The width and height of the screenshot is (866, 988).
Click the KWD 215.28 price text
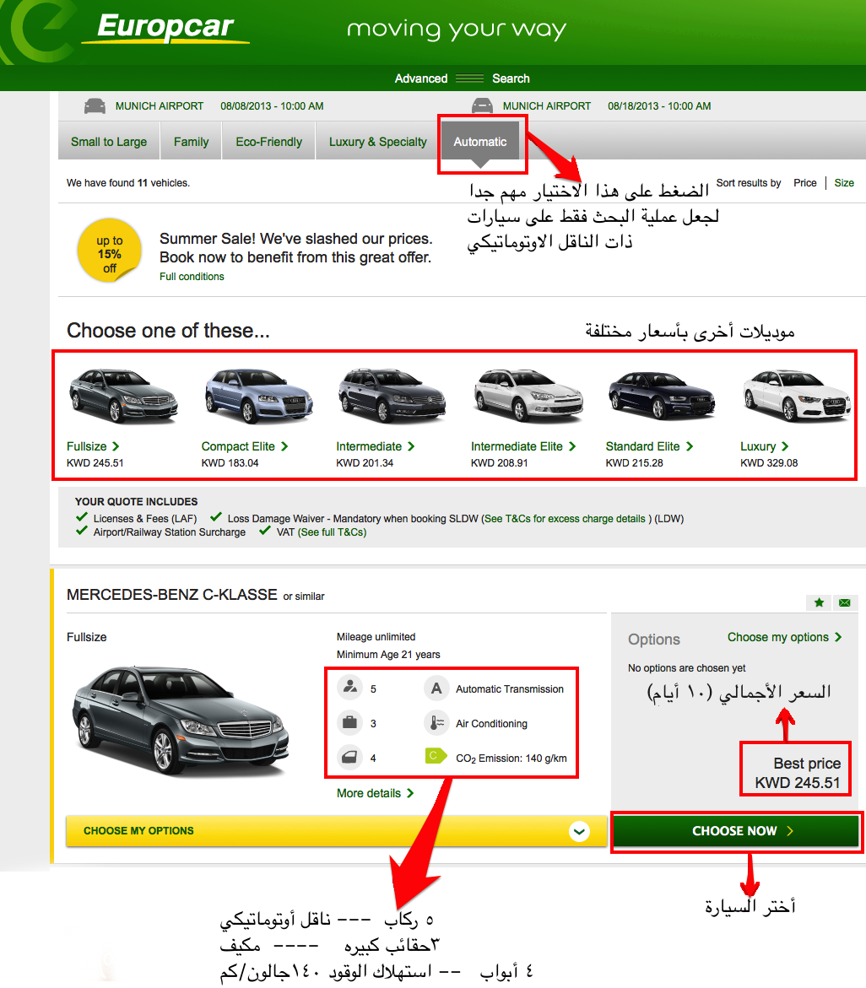click(634, 462)
